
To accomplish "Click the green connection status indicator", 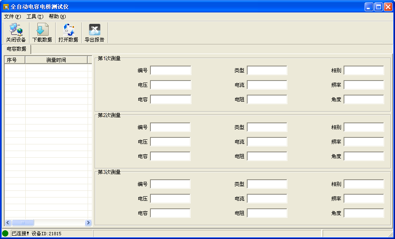I will (x=5, y=233).
